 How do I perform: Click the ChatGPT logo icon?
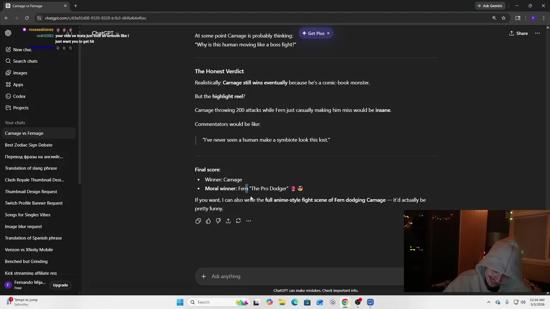8,33
